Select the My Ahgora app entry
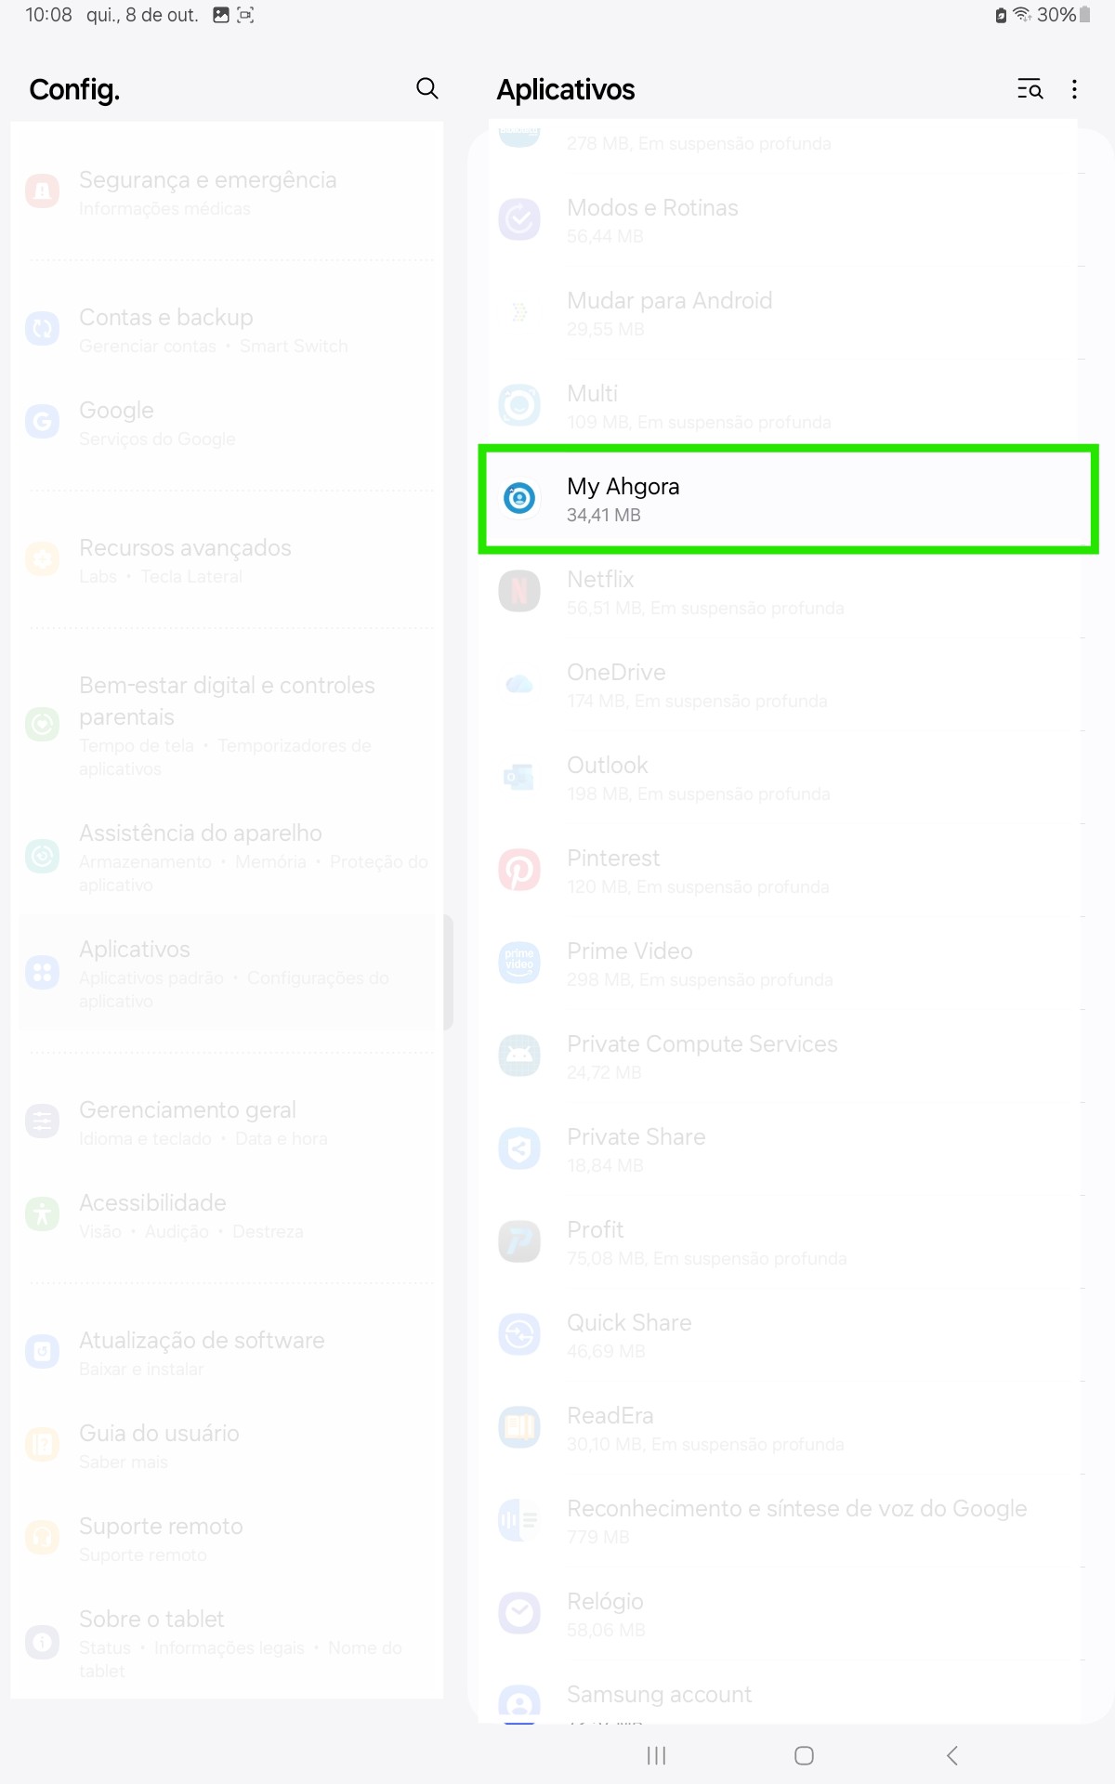This screenshot has width=1115, height=1784. click(x=788, y=499)
